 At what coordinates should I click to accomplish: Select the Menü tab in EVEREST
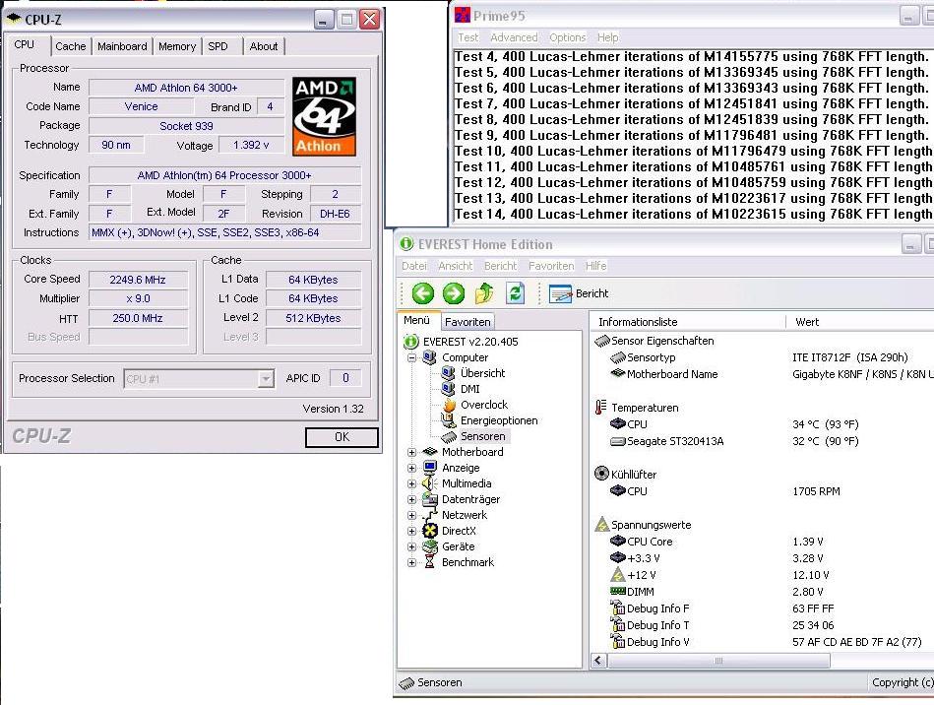click(417, 320)
